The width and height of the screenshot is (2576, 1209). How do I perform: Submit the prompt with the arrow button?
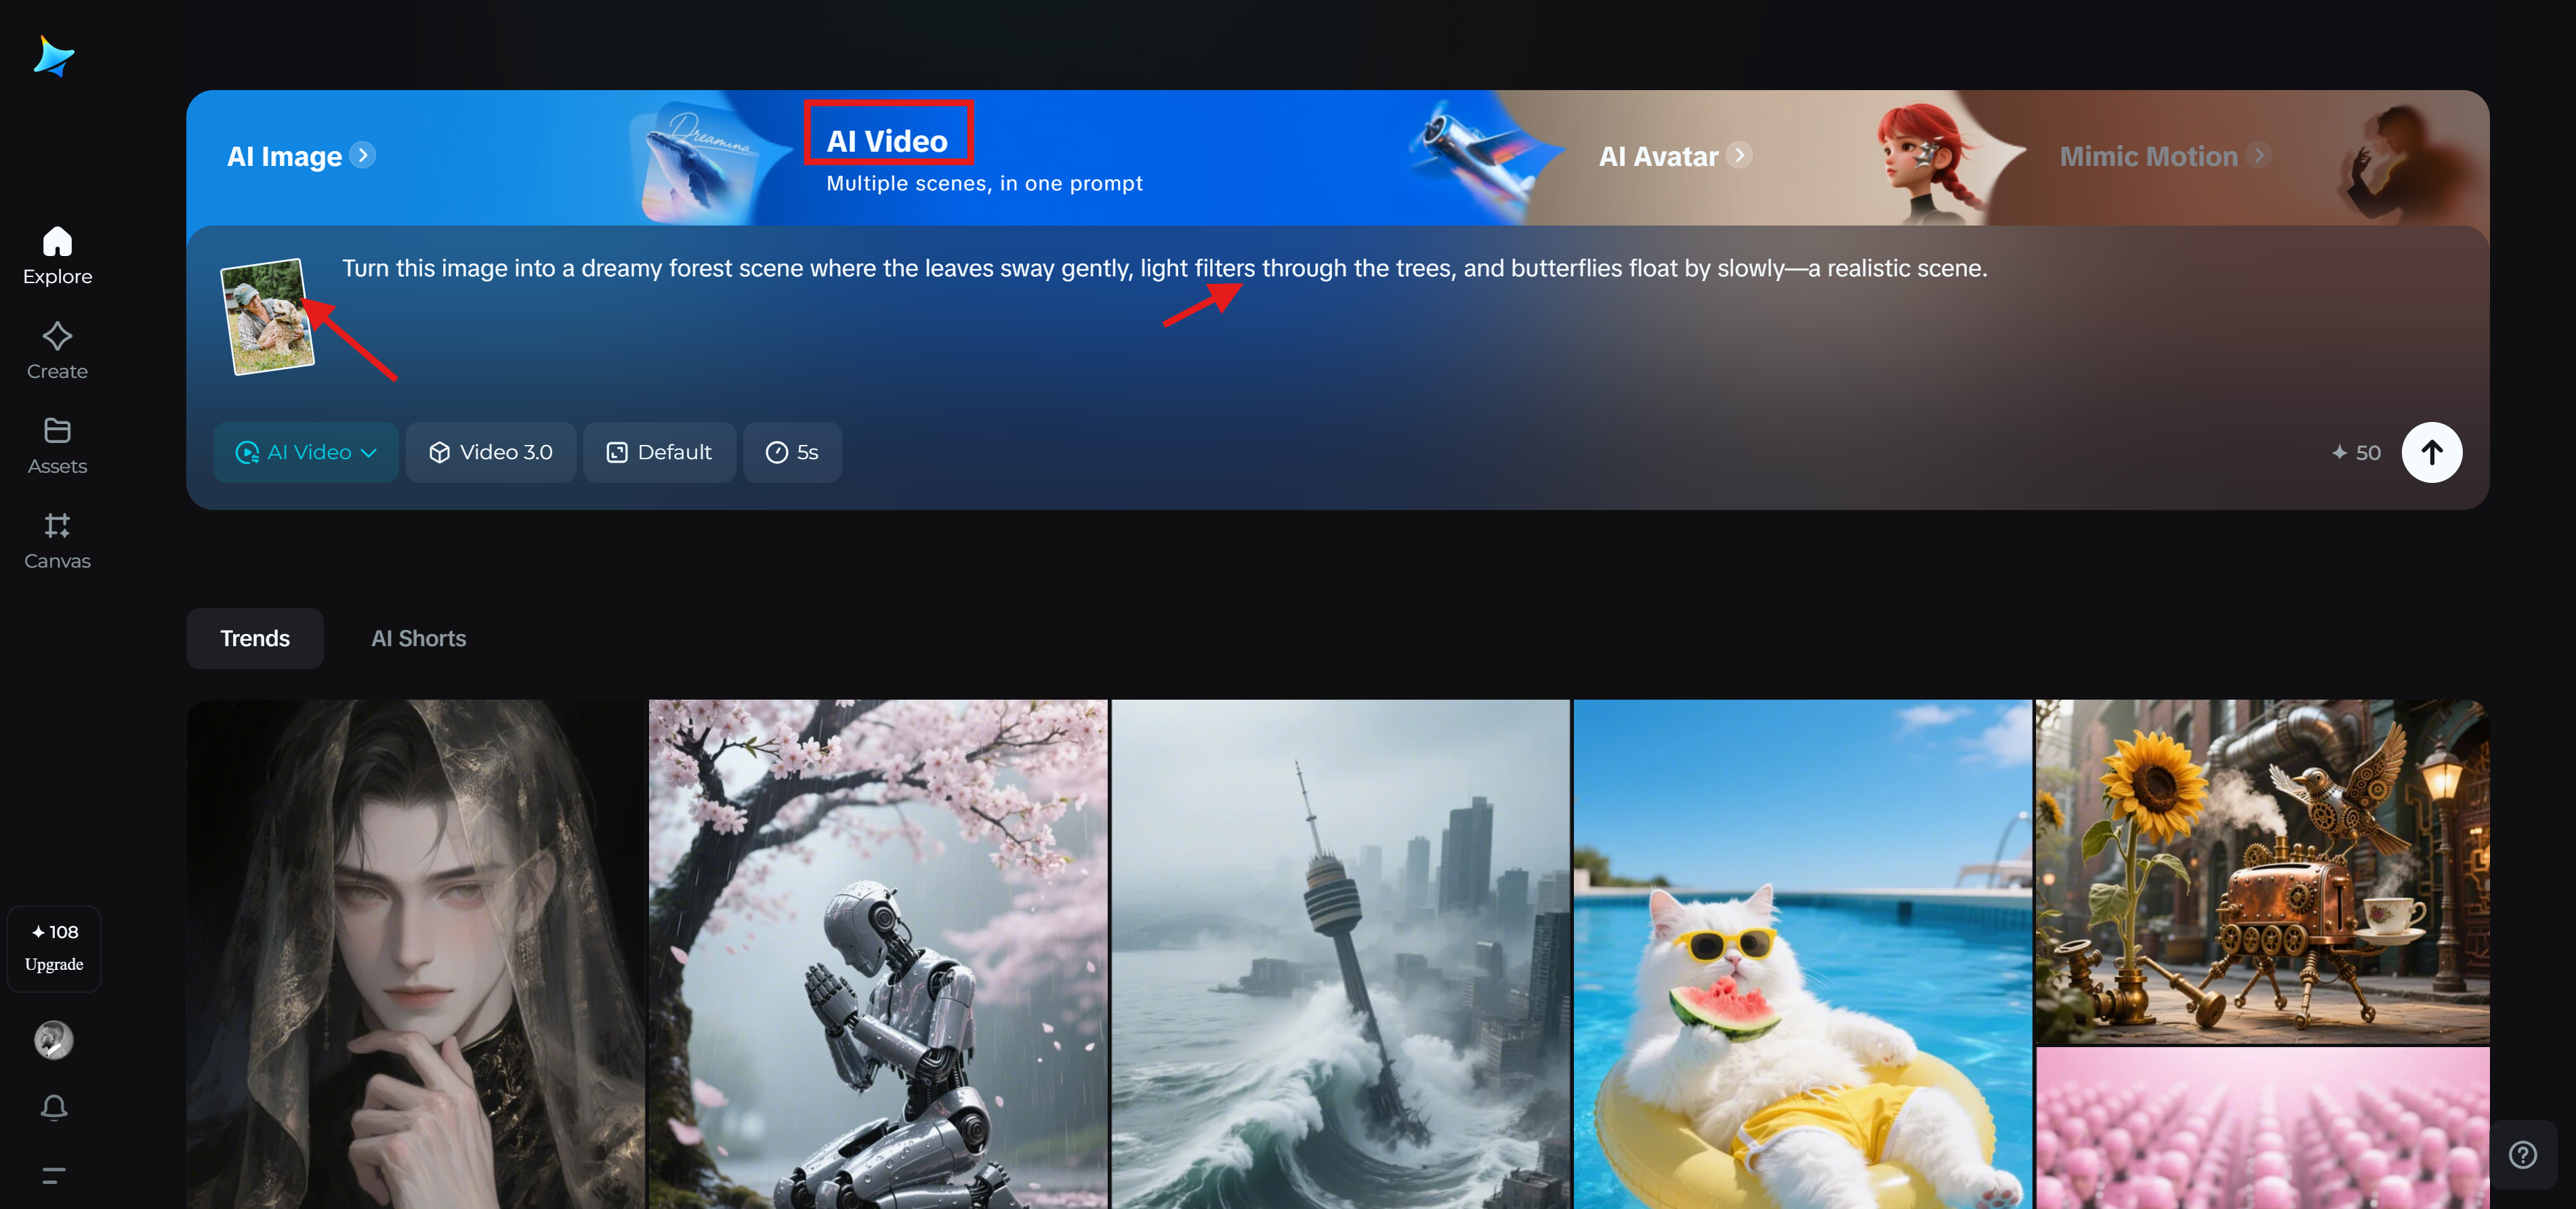[x=2432, y=452]
